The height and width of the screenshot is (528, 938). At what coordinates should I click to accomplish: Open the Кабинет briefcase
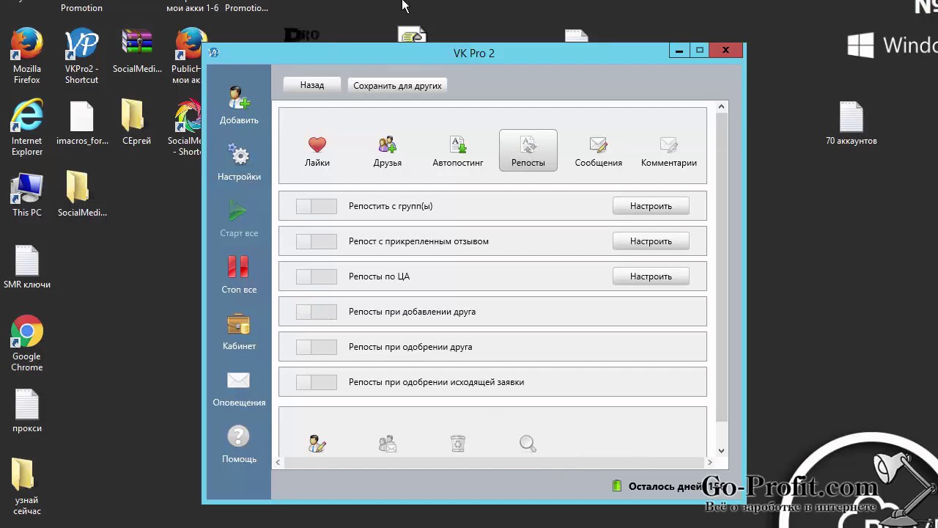coord(239,331)
